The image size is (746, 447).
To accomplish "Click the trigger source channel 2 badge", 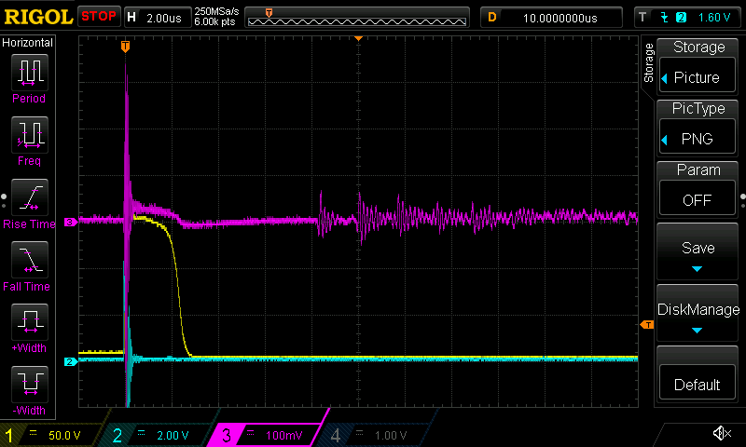I will point(682,18).
